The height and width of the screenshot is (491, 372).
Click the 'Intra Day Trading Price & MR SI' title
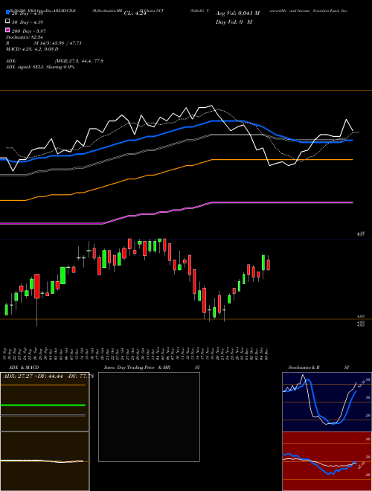coord(152,368)
